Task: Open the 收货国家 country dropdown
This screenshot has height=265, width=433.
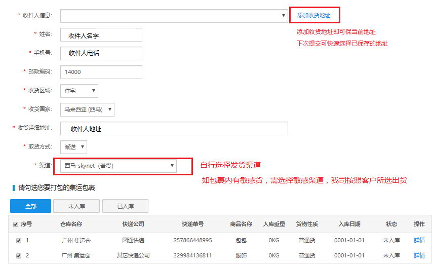Action: (87, 109)
